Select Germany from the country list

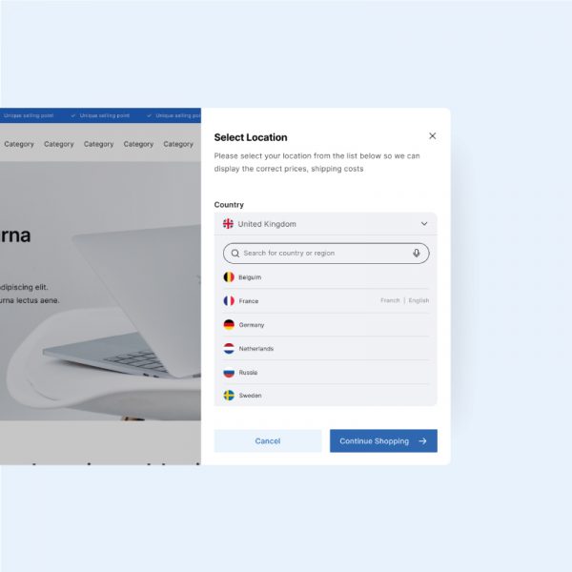326,325
